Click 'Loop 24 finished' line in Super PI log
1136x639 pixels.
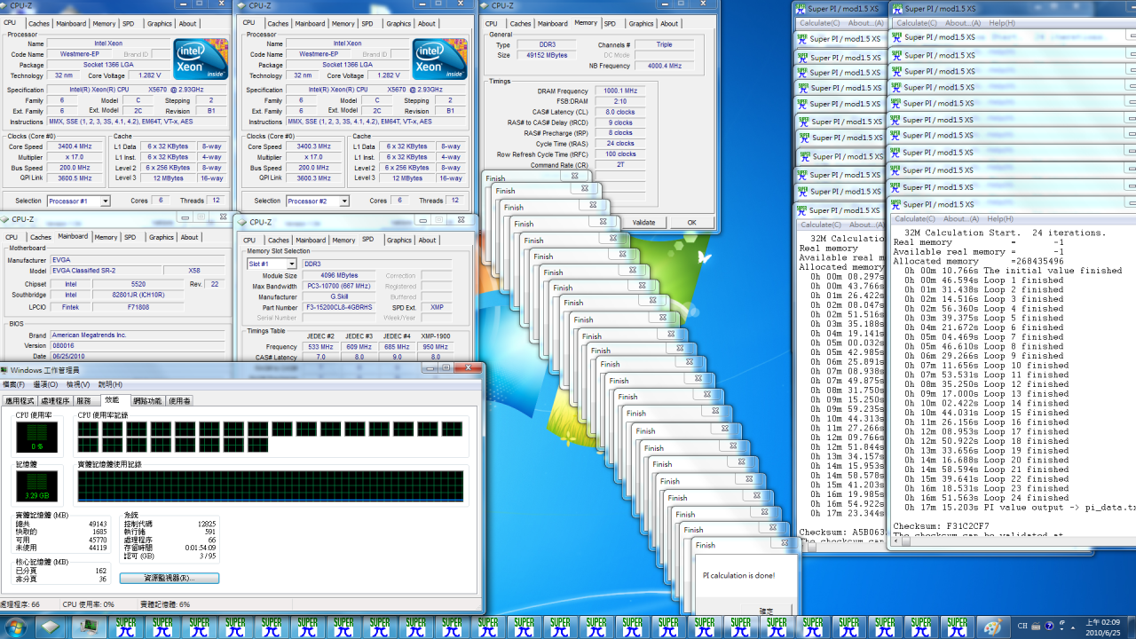[987, 498]
